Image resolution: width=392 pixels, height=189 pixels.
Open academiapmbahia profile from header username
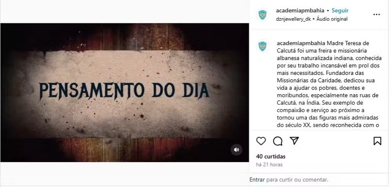[300, 11]
